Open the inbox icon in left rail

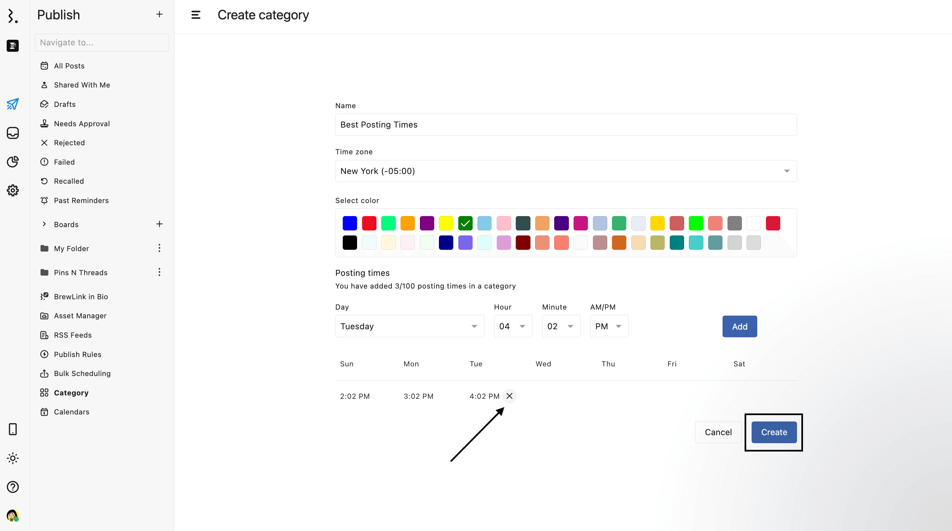pyautogui.click(x=13, y=133)
